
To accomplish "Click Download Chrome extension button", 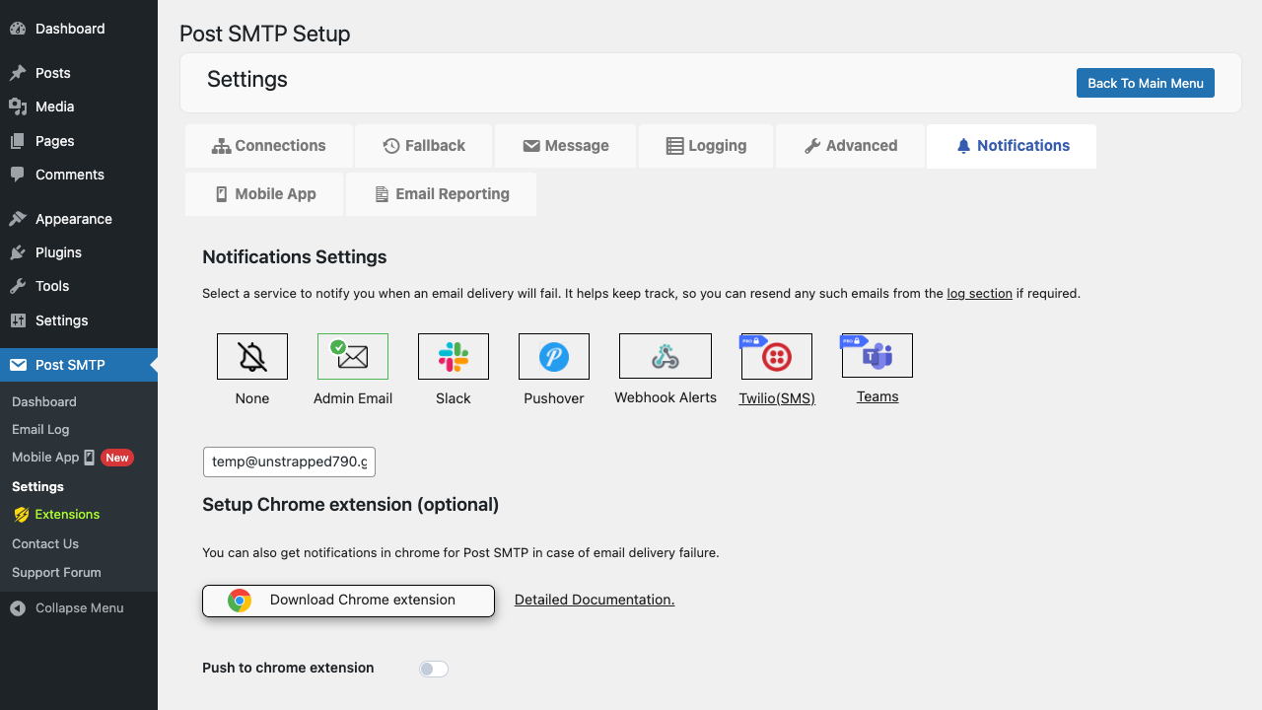I will pos(348,601).
